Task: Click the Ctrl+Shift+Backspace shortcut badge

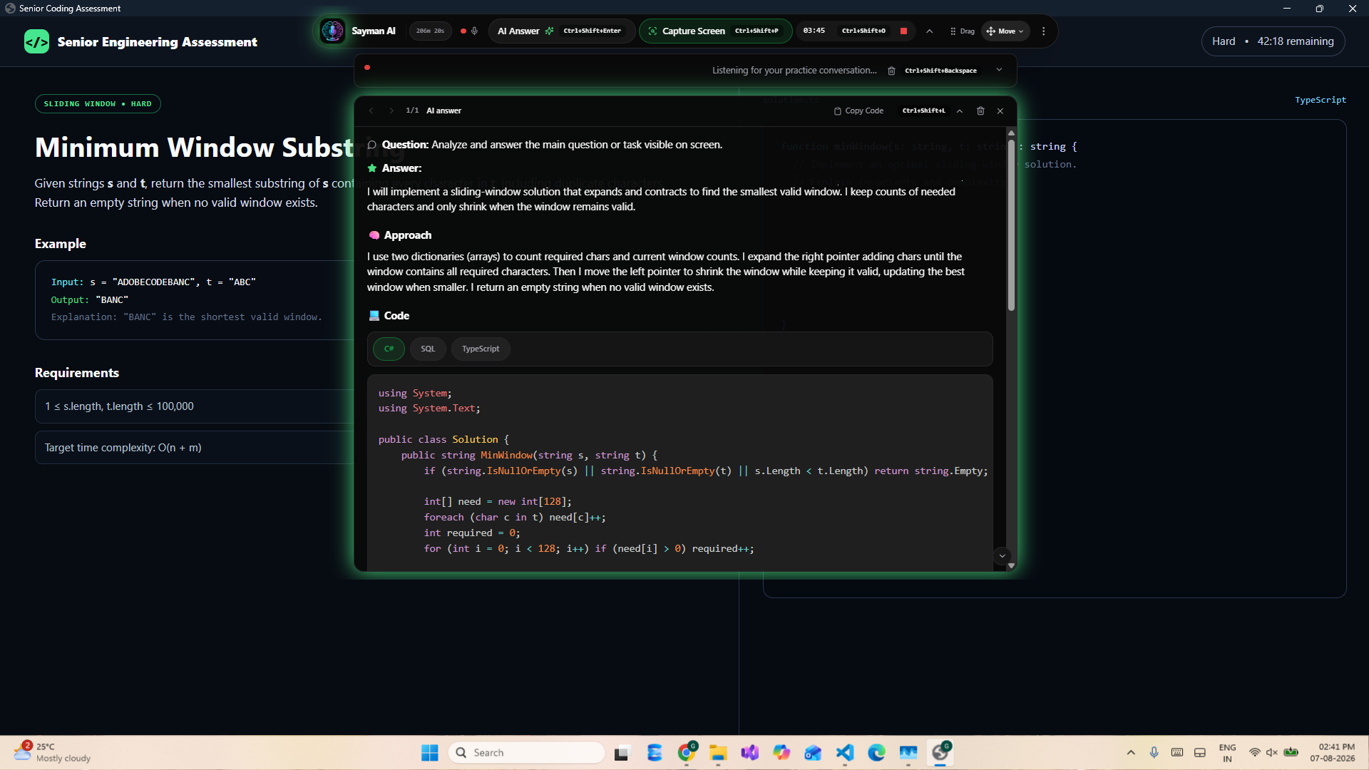Action: pyautogui.click(x=940, y=71)
